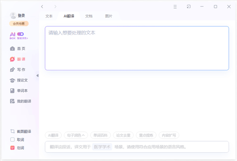
Task: Toggle the AI BOX smart polish switch
Action: click(x=21, y=34)
